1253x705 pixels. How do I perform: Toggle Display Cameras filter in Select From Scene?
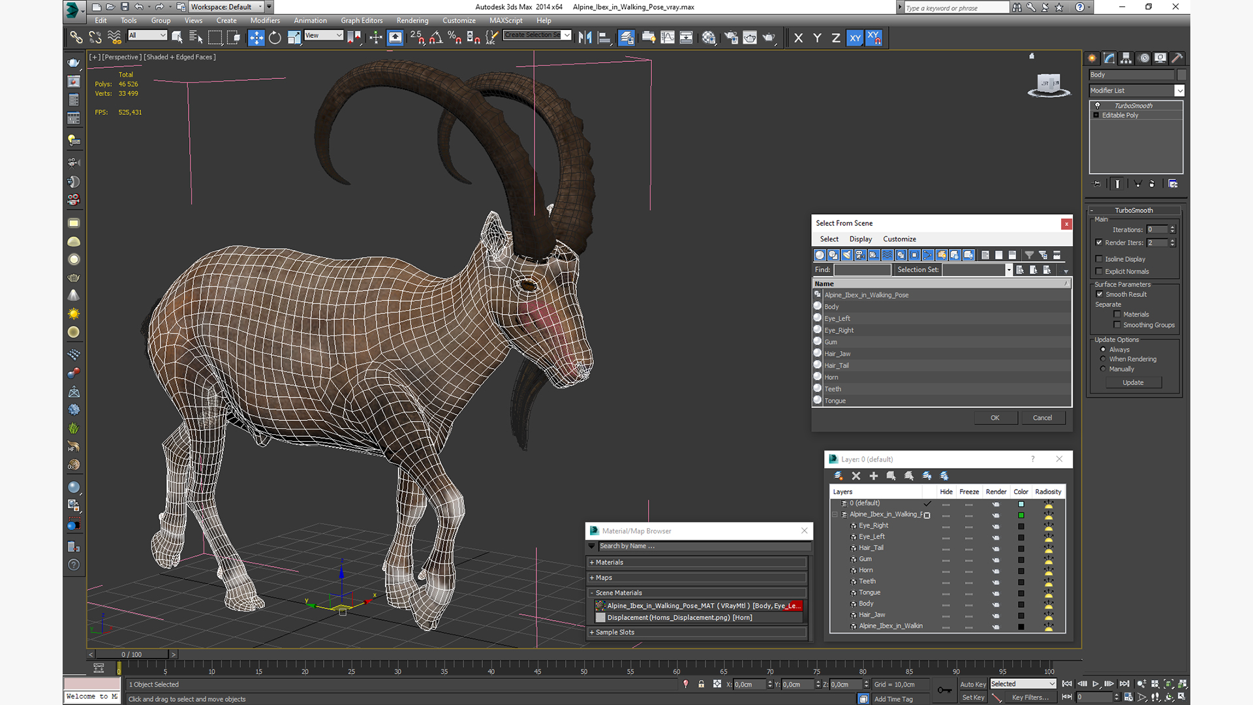click(x=860, y=255)
